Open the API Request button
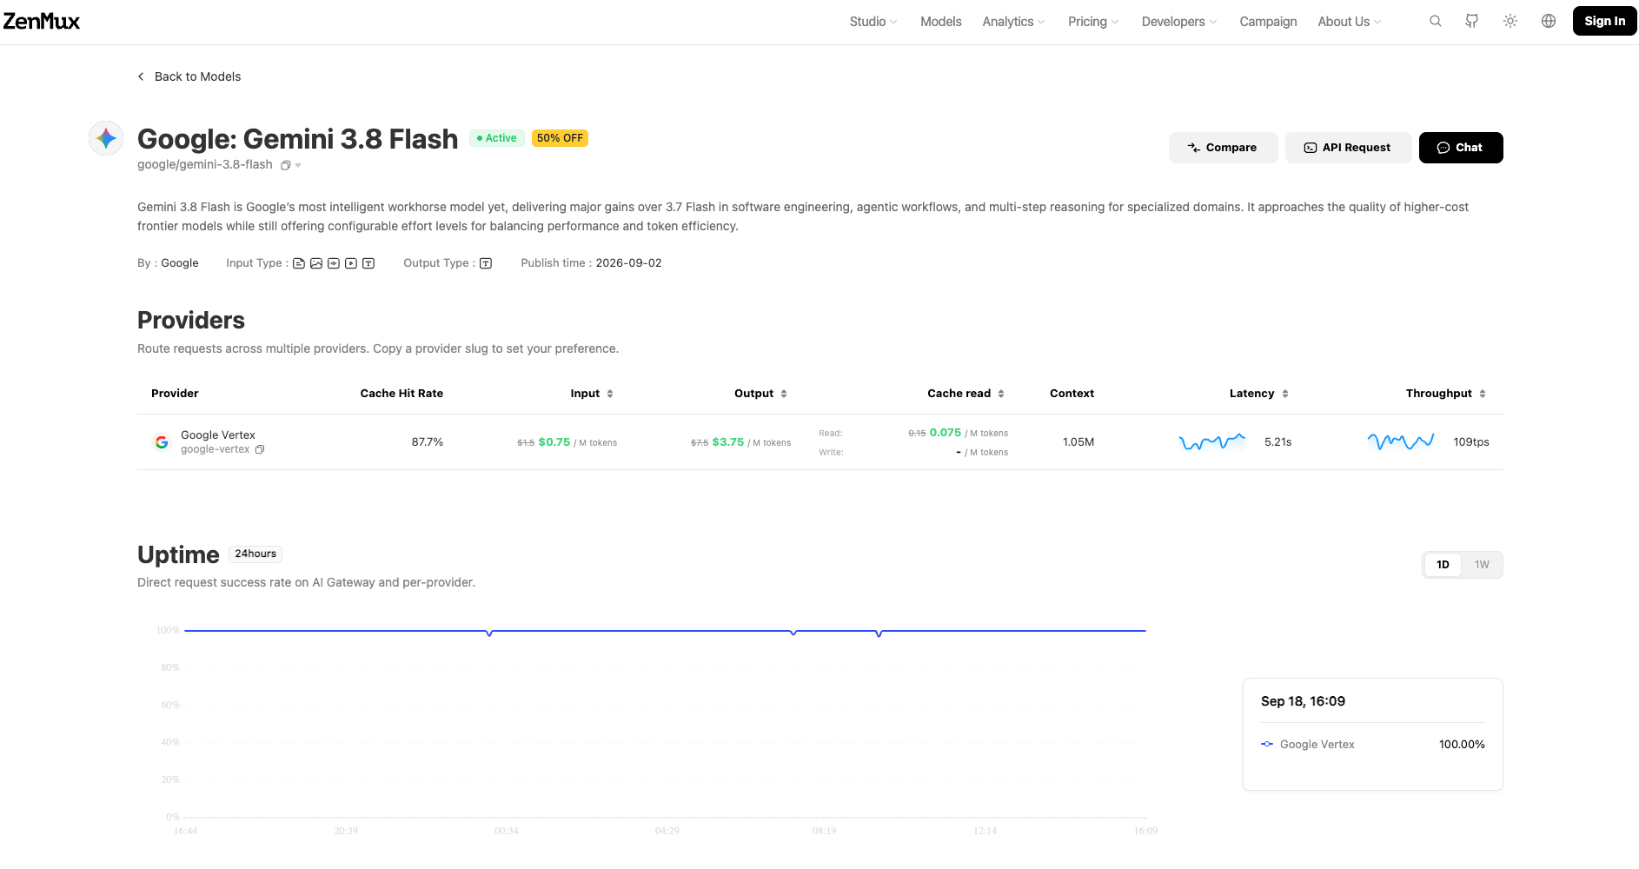Viewport: 1639px width, 869px height. (1348, 148)
